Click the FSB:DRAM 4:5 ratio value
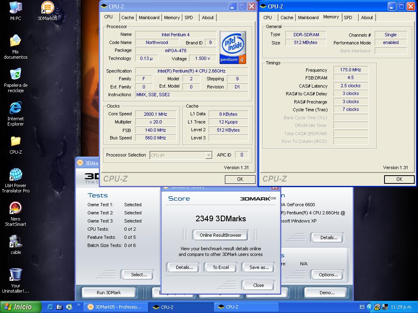Image resolution: width=418 pixels, height=313 pixels. [x=350, y=78]
